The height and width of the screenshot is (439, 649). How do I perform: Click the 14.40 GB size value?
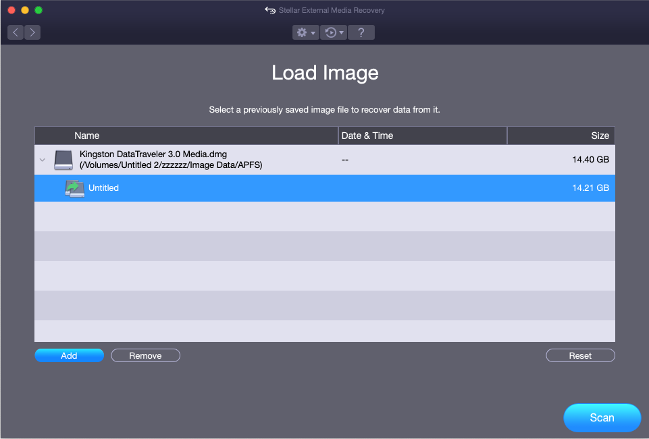pos(591,160)
